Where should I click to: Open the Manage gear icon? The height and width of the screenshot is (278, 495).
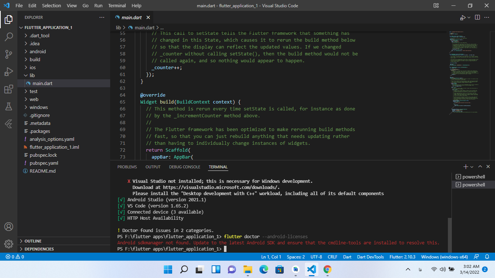click(9, 244)
